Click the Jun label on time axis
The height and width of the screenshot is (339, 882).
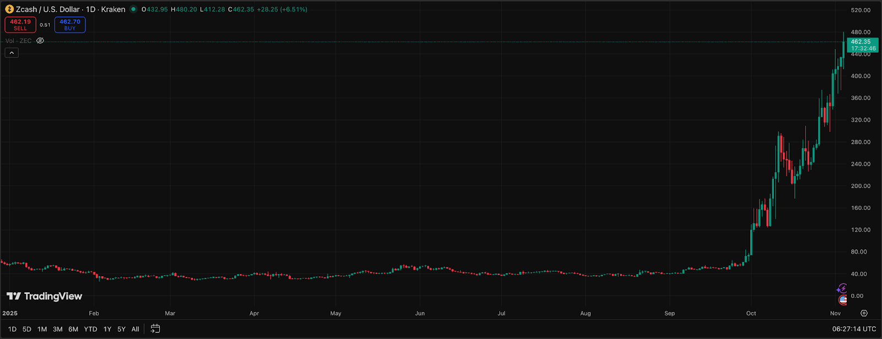pos(420,313)
